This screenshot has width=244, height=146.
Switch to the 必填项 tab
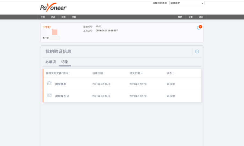(x=50, y=62)
